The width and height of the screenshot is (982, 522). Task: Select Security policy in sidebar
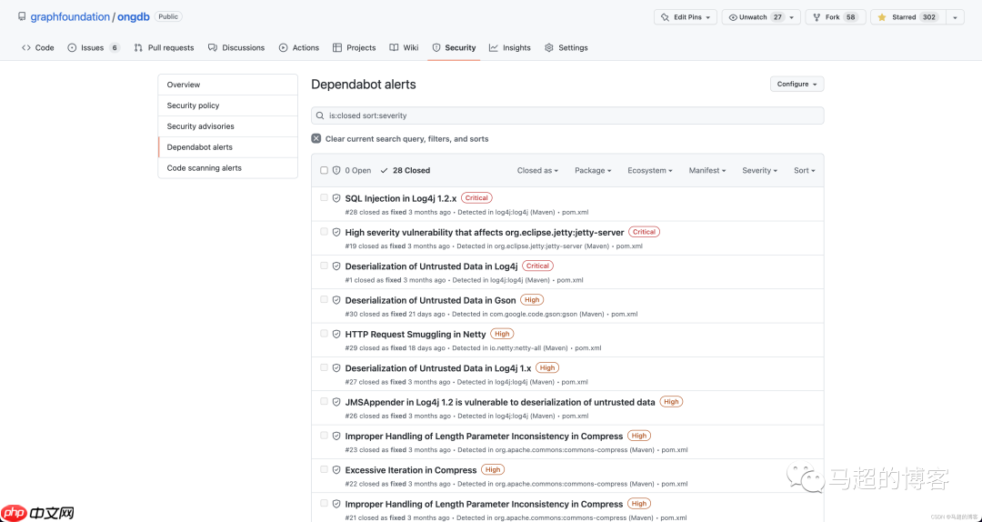pyautogui.click(x=228, y=105)
